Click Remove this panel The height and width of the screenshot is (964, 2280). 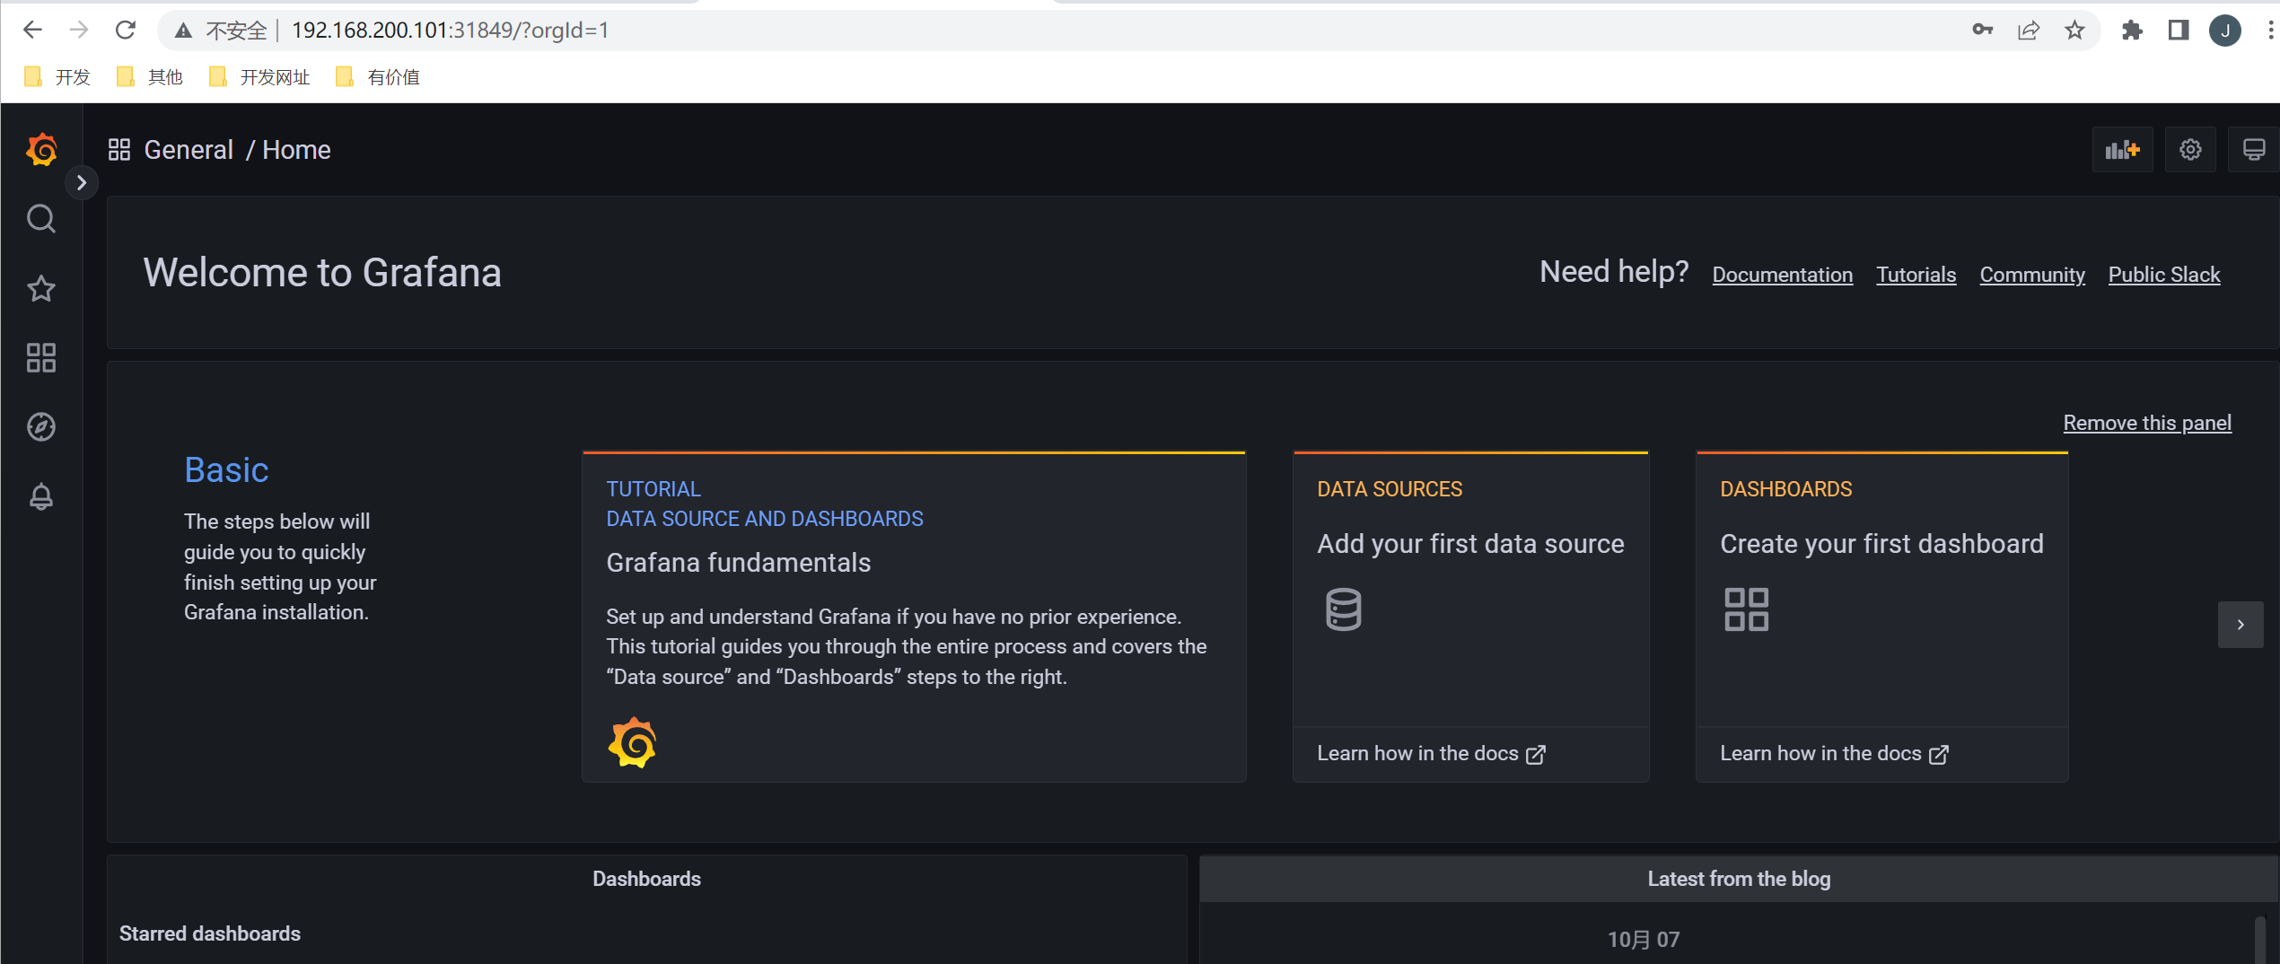[x=2146, y=423]
